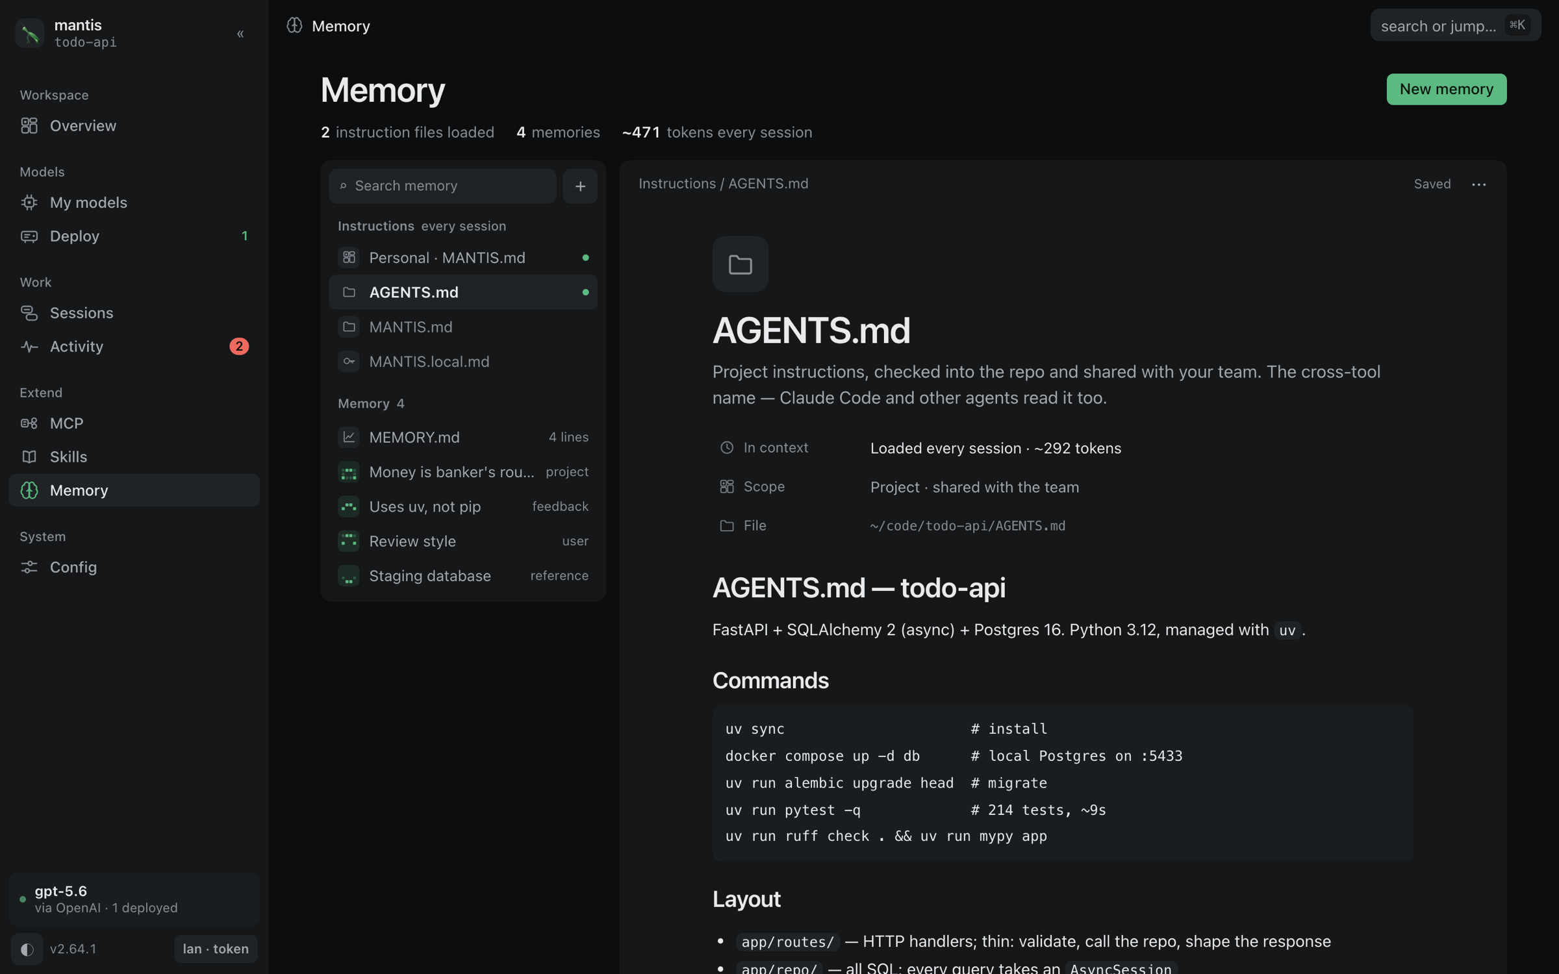The image size is (1559, 974).
Task: Click MANTIS.local.md key icon
Action: coord(349,362)
